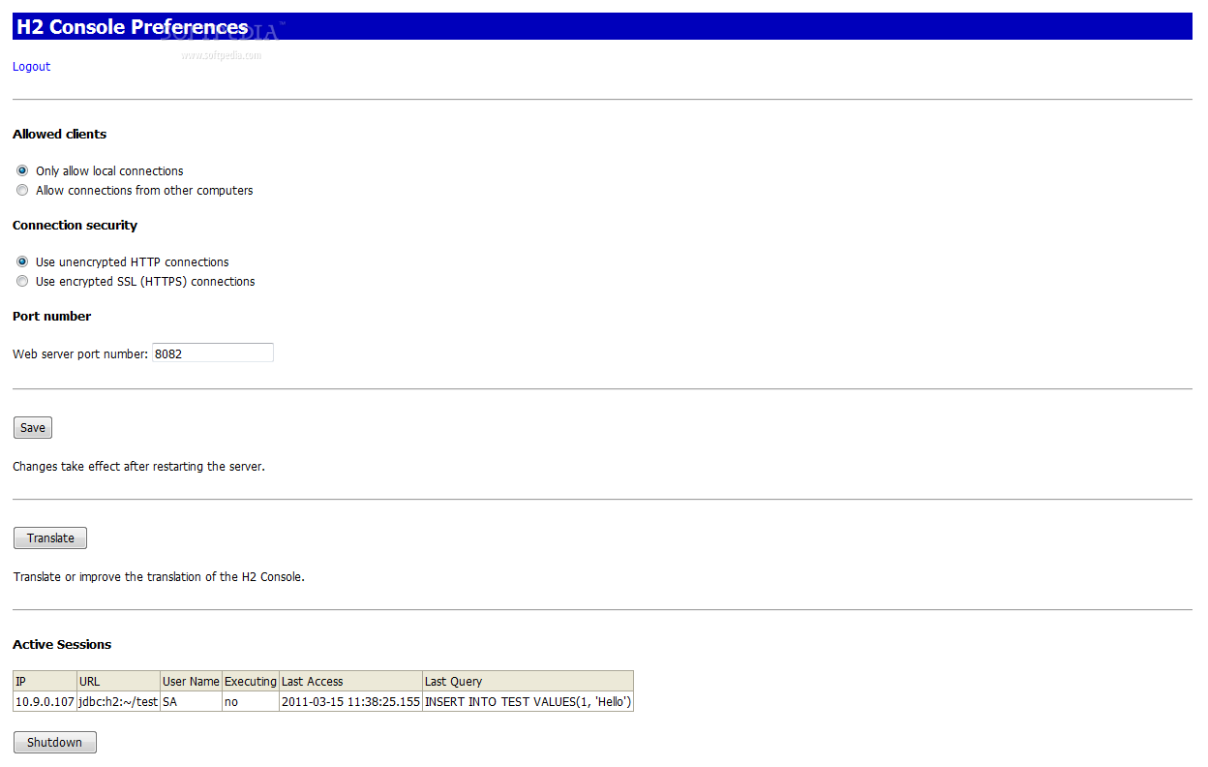Viewport: 1208px width, 767px height.
Task: Click the 'SA' user name cell
Action: tap(191, 702)
